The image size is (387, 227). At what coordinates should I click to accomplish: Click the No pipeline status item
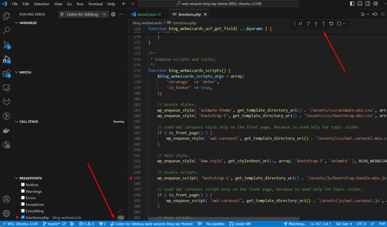[215, 224]
